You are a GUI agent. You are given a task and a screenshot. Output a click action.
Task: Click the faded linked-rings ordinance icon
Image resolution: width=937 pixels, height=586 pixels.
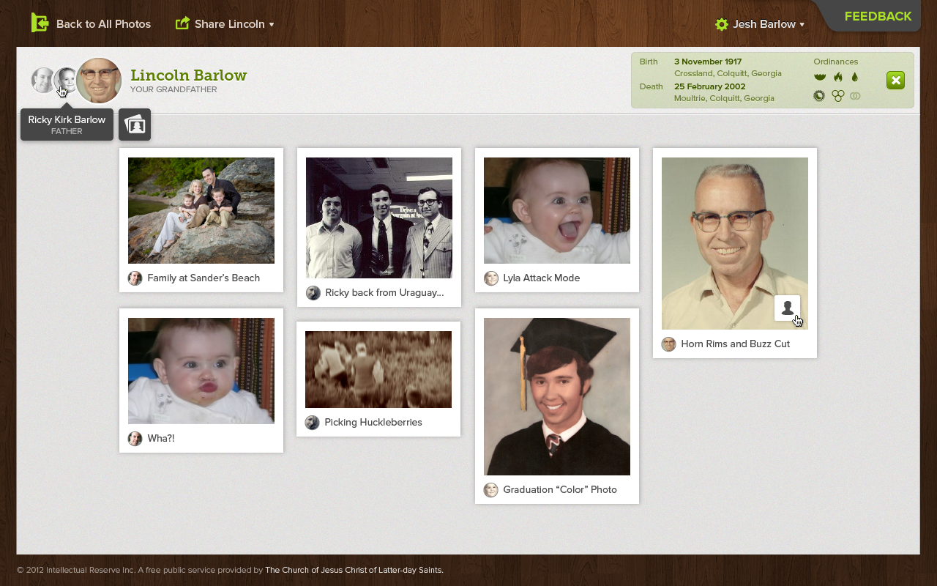[855, 96]
